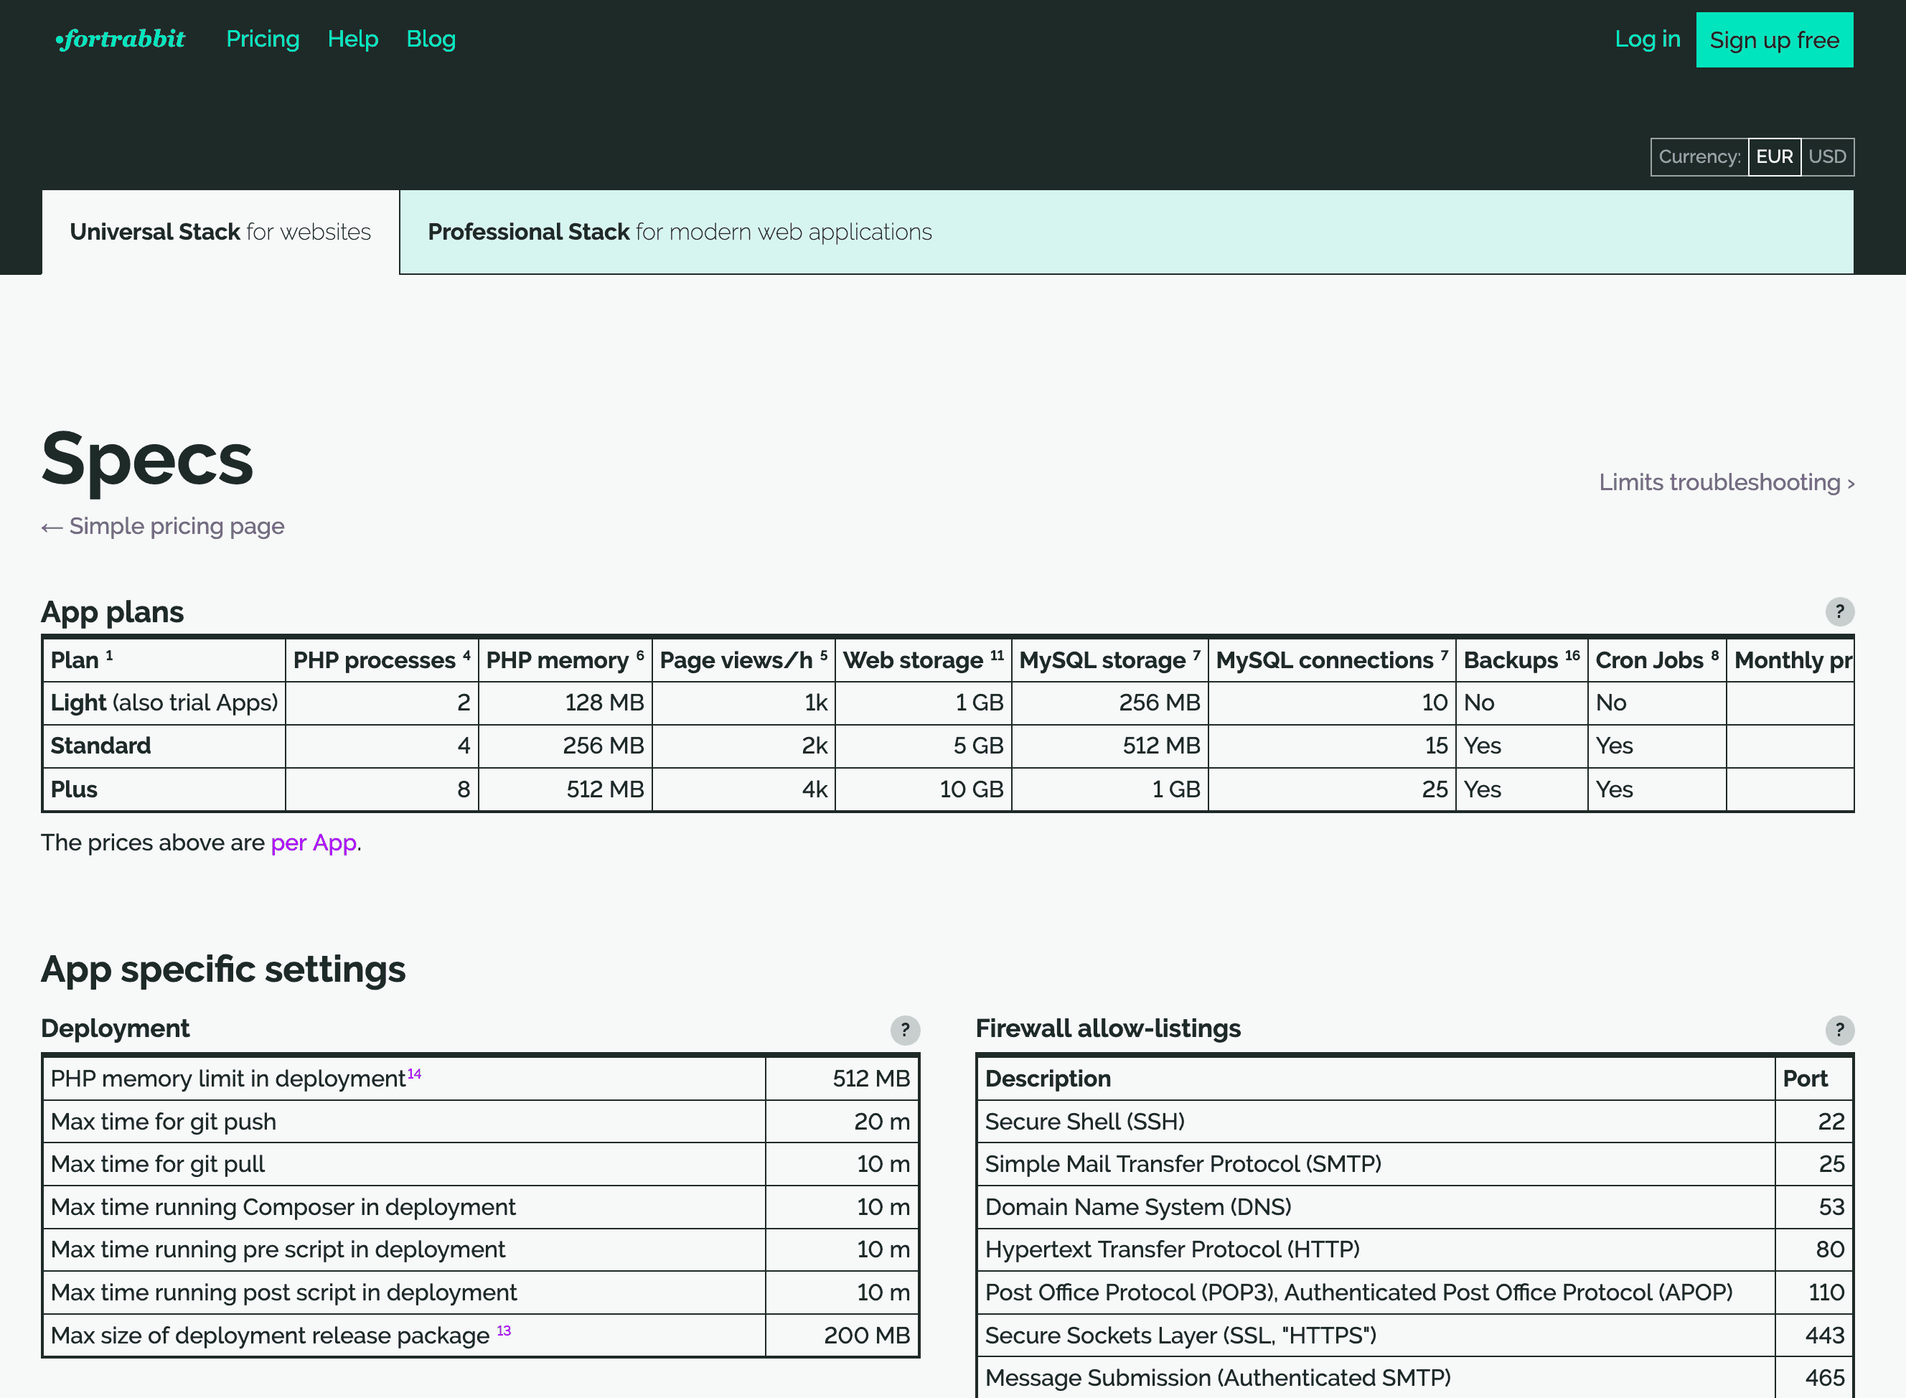The width and height of the screenshot is (1906, 1398).
Task: Select the Universal Stack tab
Action: 220,232
